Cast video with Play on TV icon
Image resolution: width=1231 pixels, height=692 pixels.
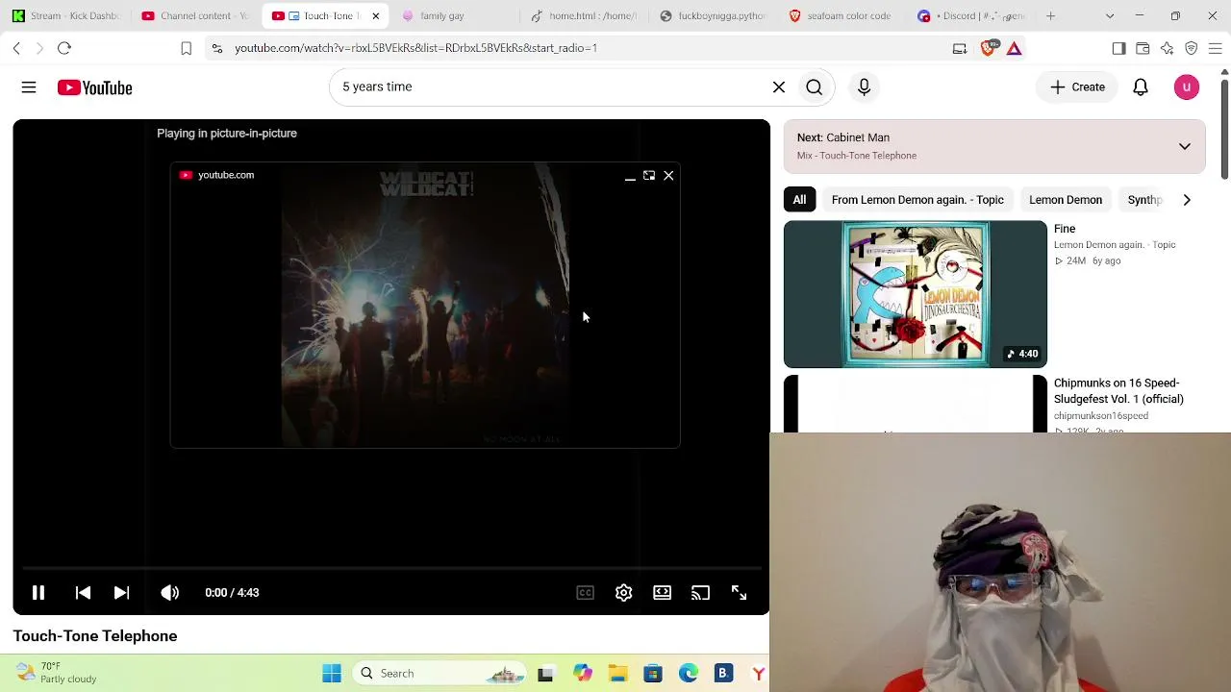pos(700,593)
